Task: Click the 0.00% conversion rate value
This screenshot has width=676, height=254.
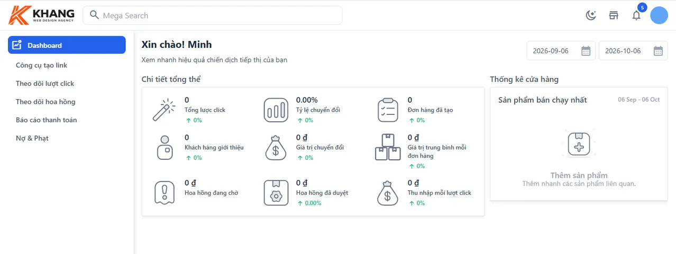Action: pyautogui.click(x=307, y=100)
